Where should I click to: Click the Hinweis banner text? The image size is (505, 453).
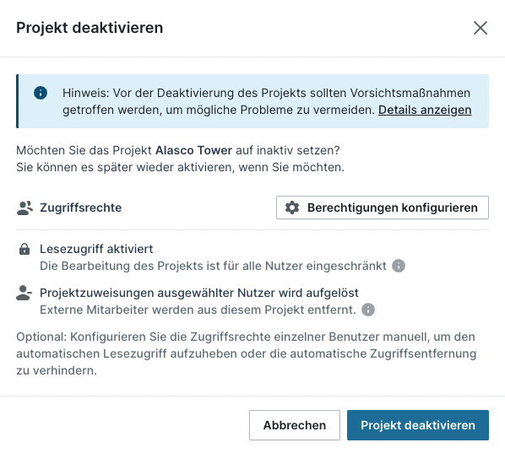(267, 101)
